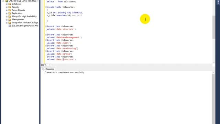Click the Messages tab icon

(43, 69)
